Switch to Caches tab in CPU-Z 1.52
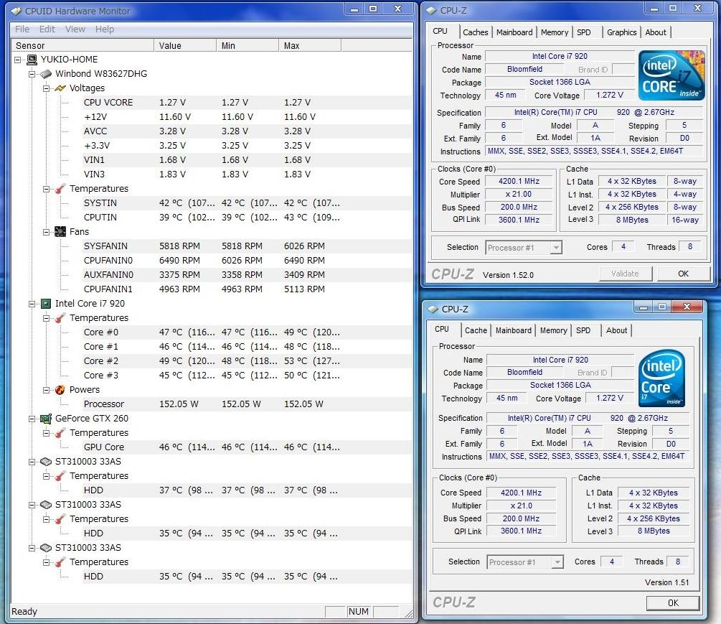721x624 pixels. 475,32
